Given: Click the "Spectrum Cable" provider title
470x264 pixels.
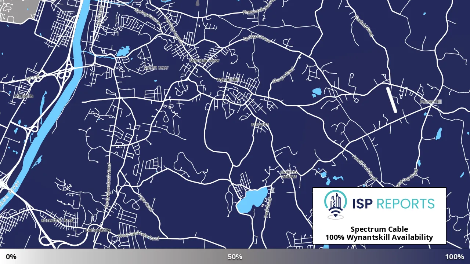Looking at the screenshot, I should [379, 229].
